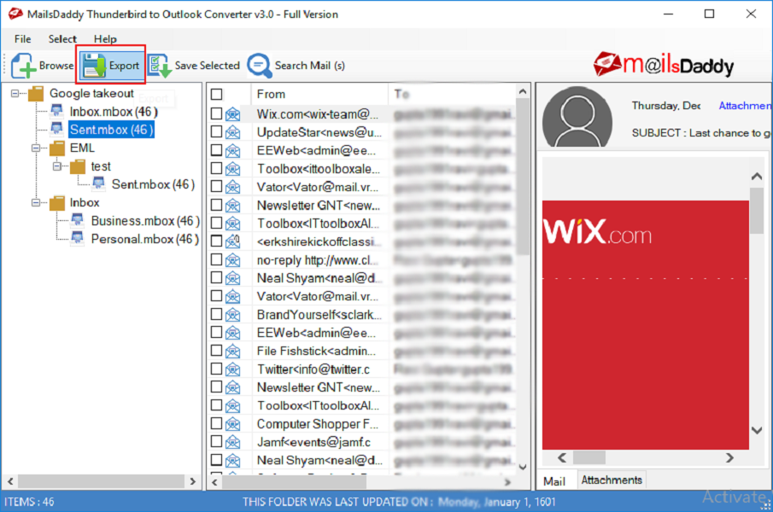Click scroll-right arrow of folder tree
This screenshot has height=512, width=773.
point(193,481)
